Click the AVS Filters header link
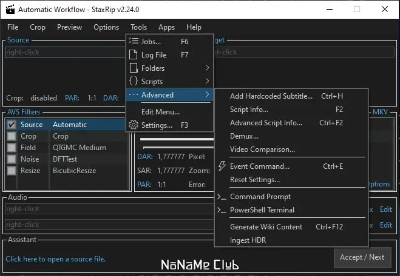The image size is (400, 276). (24, 112)
